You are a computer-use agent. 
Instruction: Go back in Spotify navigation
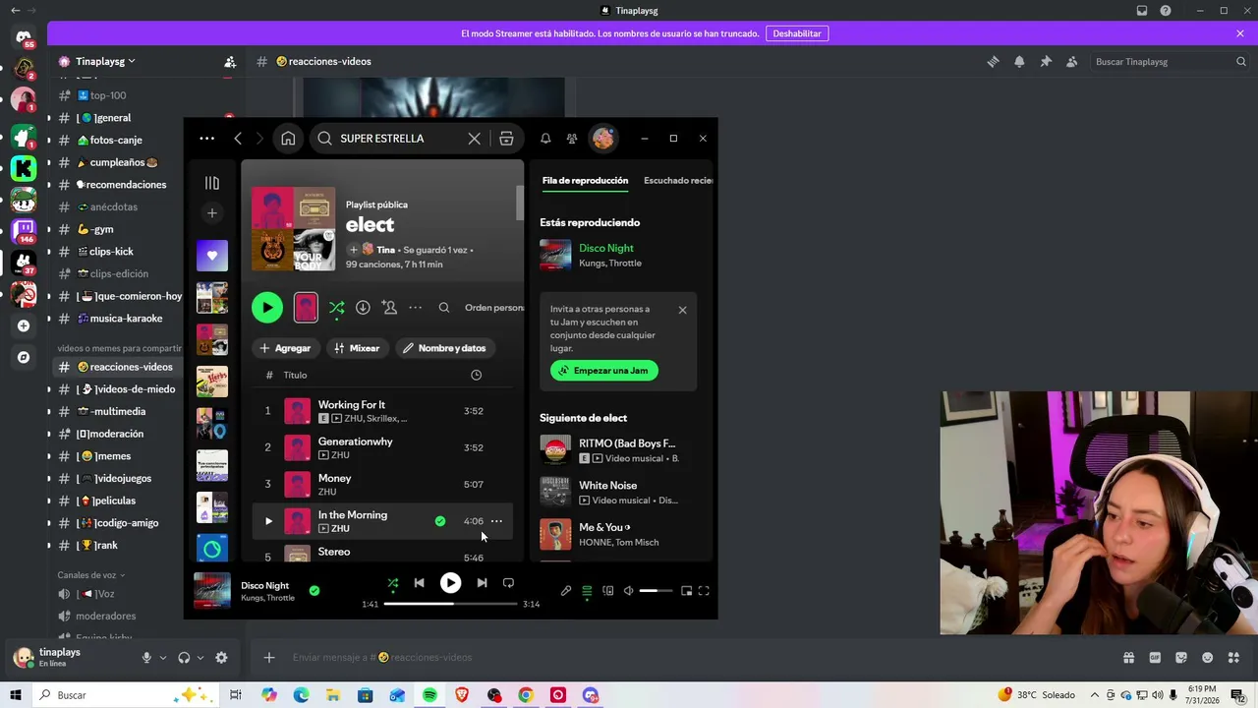[x=238, y=139]
